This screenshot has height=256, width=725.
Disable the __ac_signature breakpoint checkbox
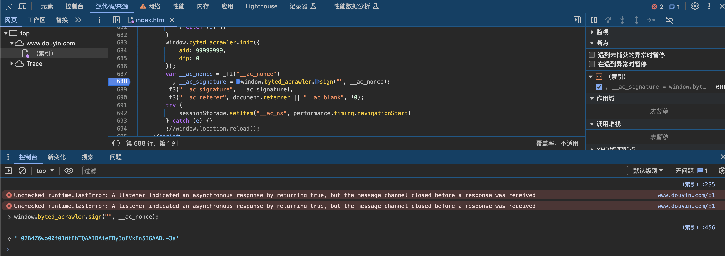point(599,87)
